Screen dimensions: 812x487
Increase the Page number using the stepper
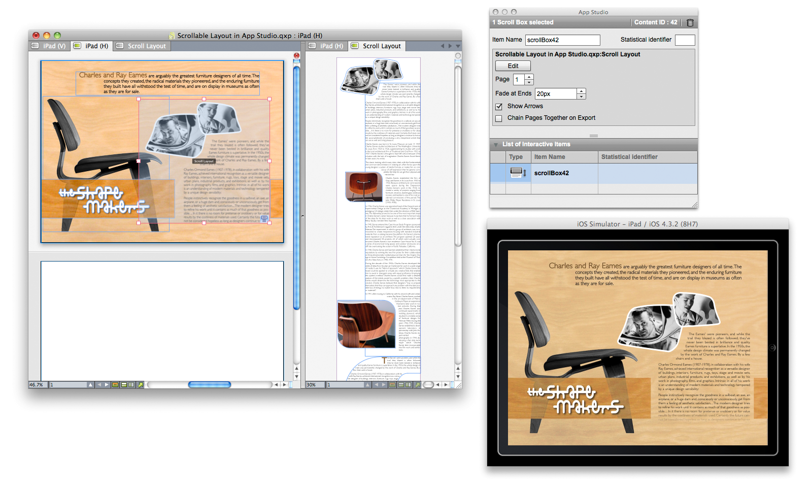(529, 77)
